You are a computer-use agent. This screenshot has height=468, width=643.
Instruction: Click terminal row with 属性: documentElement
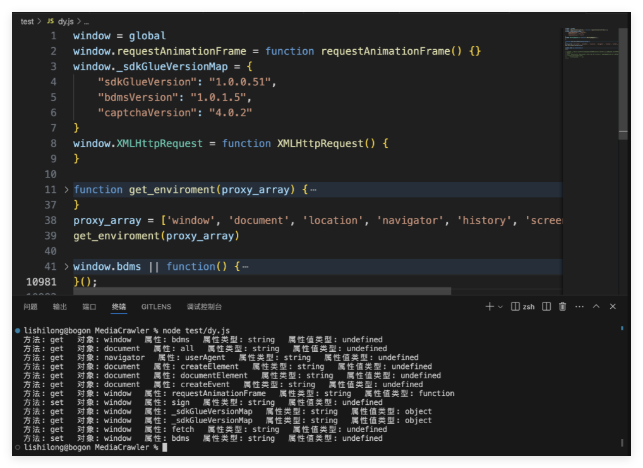(232, 376)
